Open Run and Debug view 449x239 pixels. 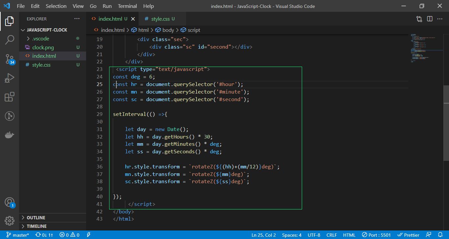(x=10, y=78)
